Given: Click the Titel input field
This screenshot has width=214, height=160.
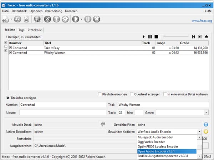Looking at the screenshot, I should coord(163,105).
